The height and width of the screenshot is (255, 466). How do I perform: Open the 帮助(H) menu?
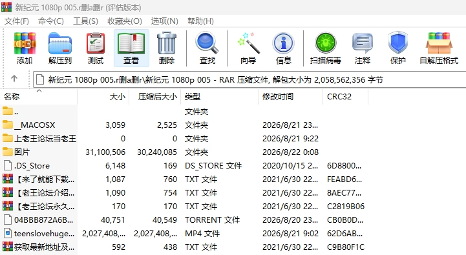pos(200,21)
